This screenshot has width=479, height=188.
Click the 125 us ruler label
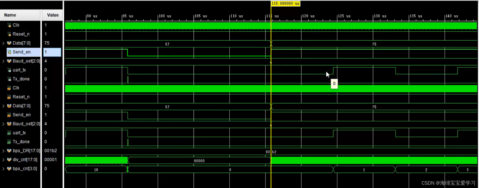pyautogui.click(x=344, y=16)
